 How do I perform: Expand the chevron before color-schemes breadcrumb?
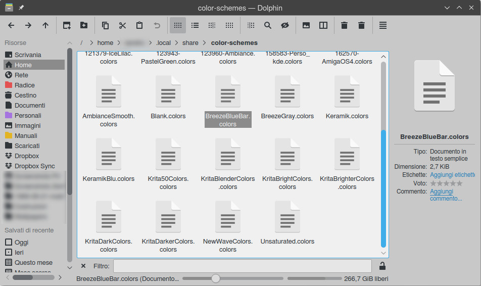204,43
